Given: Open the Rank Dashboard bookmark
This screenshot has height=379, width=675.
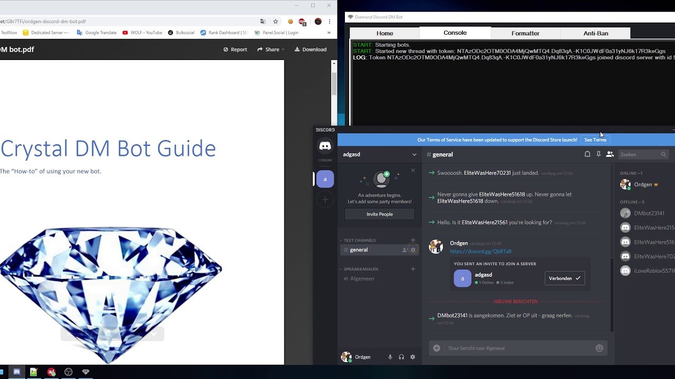Looking at the screenshot, I should coord(224,33).
